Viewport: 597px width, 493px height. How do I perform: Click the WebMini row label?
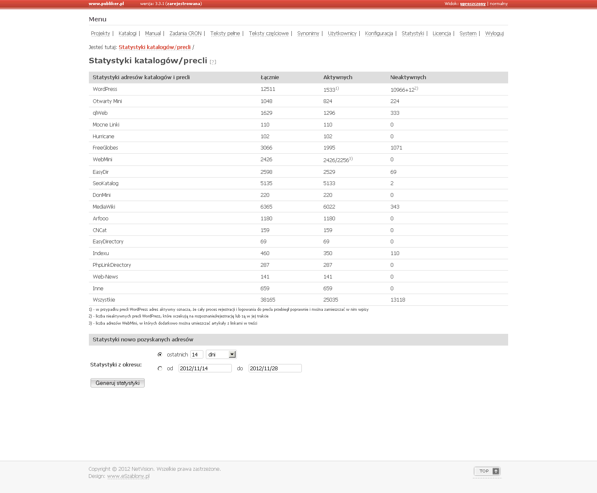(103, 160)
